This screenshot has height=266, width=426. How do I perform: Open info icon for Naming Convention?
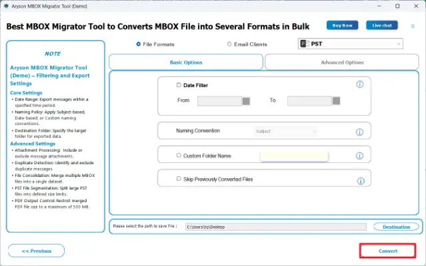click(x=359, y=132)
